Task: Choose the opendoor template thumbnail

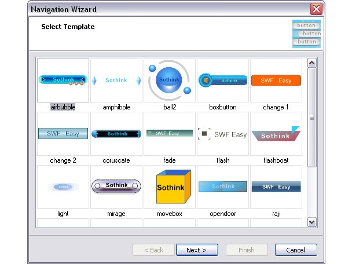Action: [223, 187]
